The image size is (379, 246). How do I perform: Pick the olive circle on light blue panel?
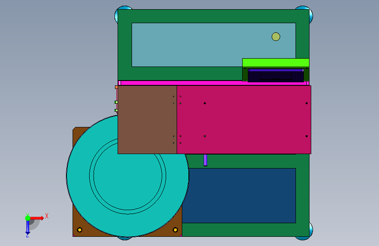pyautogui.click(x=276, y=37)
